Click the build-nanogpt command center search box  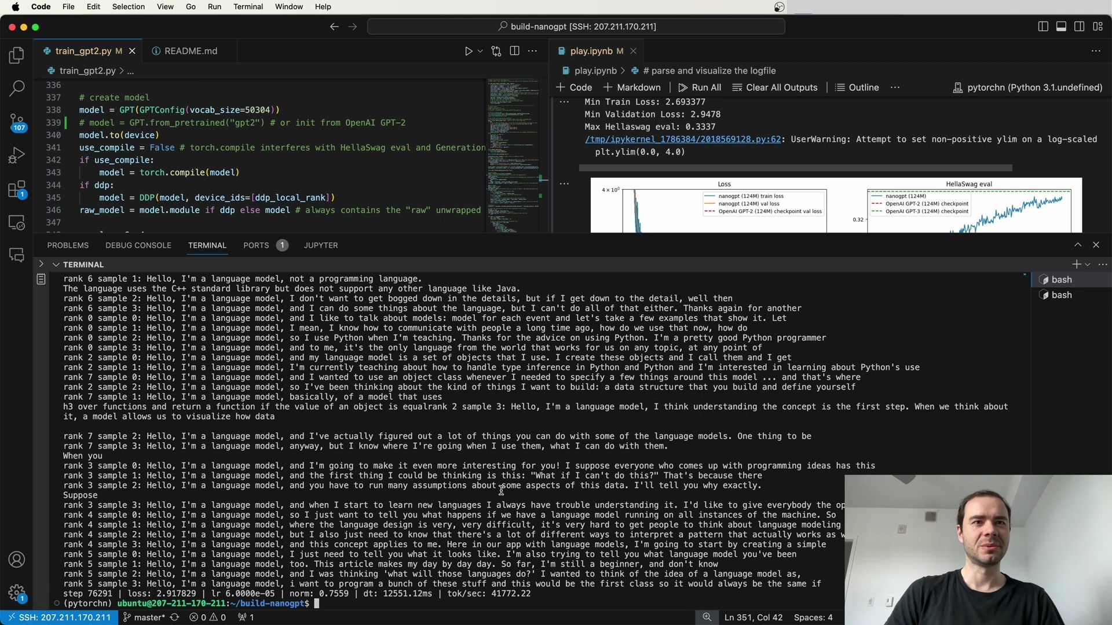(x=576, y=27)
